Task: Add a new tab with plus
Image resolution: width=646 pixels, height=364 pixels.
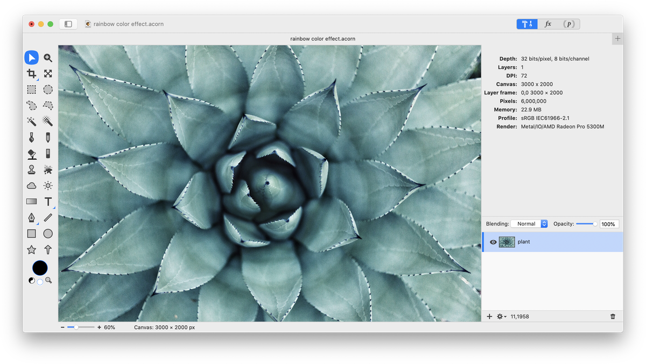Action: tap(617, 39)
